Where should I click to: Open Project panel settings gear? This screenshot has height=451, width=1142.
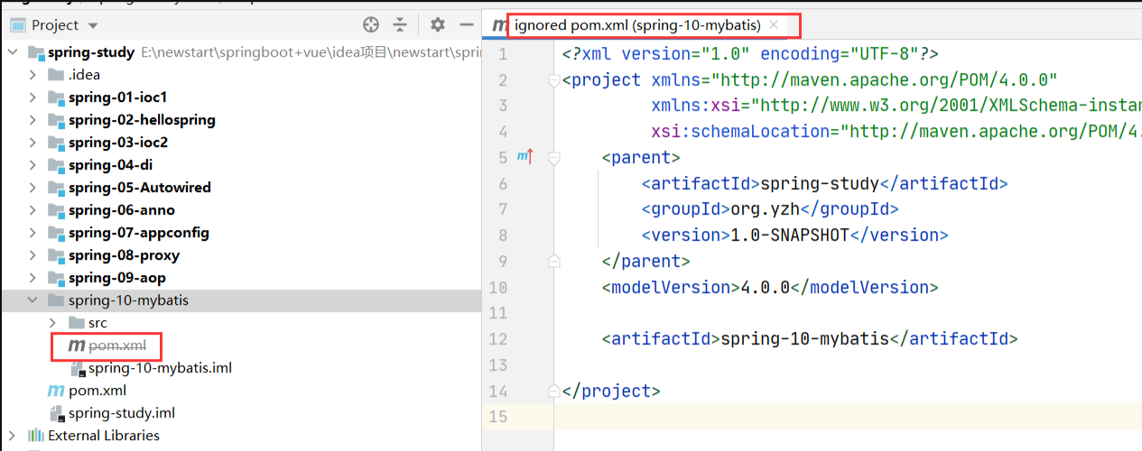(x=438, y=25)
